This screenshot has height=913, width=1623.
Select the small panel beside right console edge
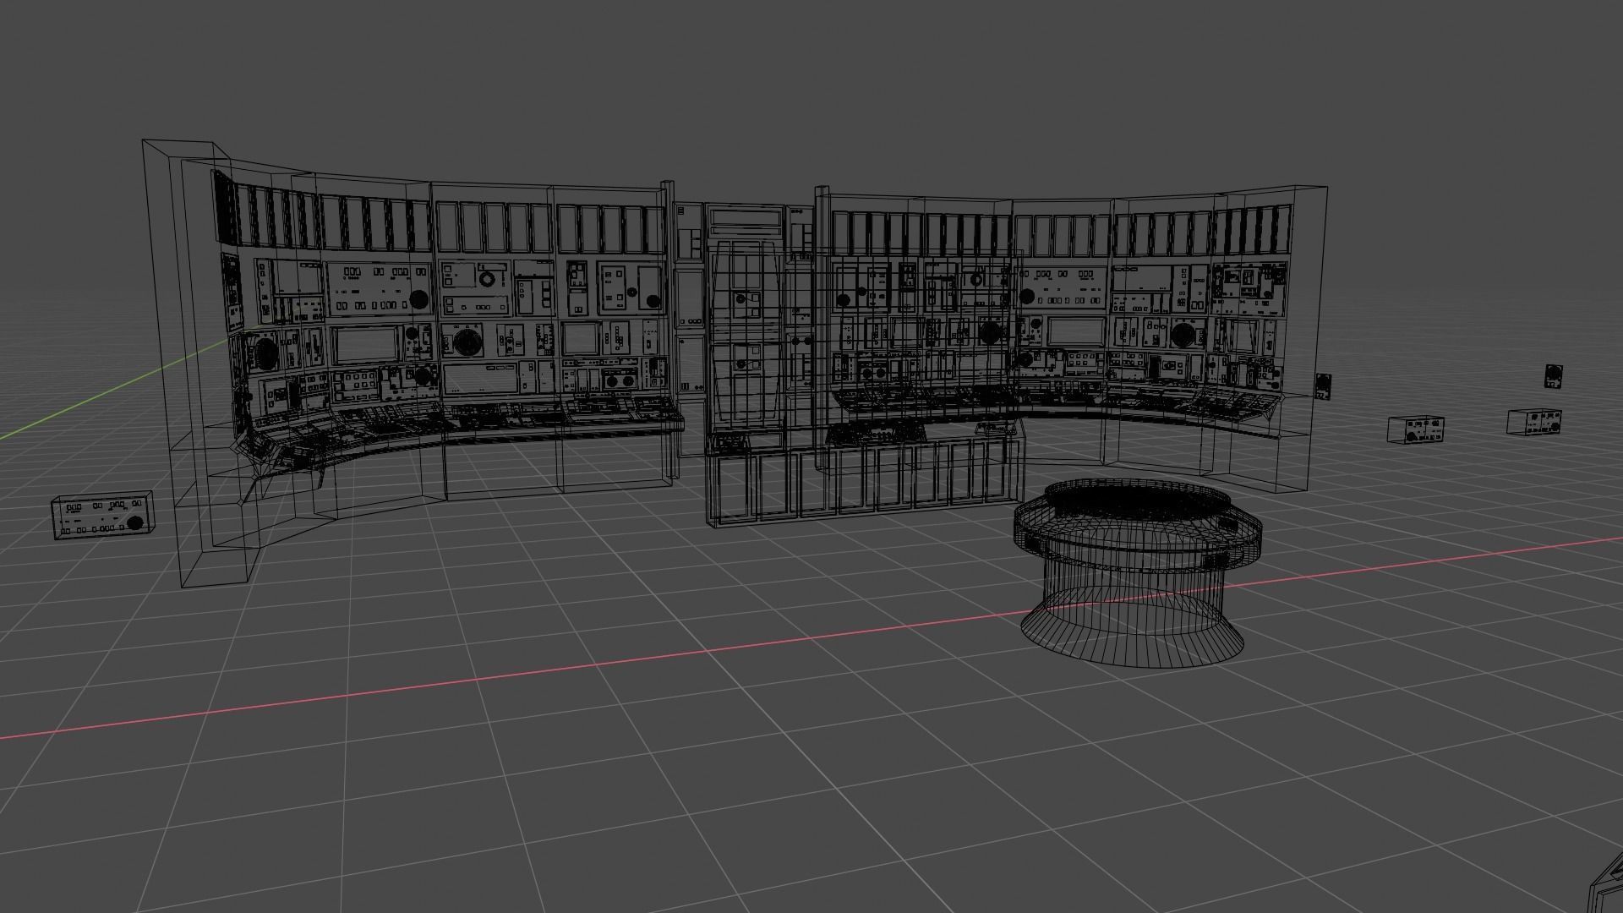[x=1323, y=386]
